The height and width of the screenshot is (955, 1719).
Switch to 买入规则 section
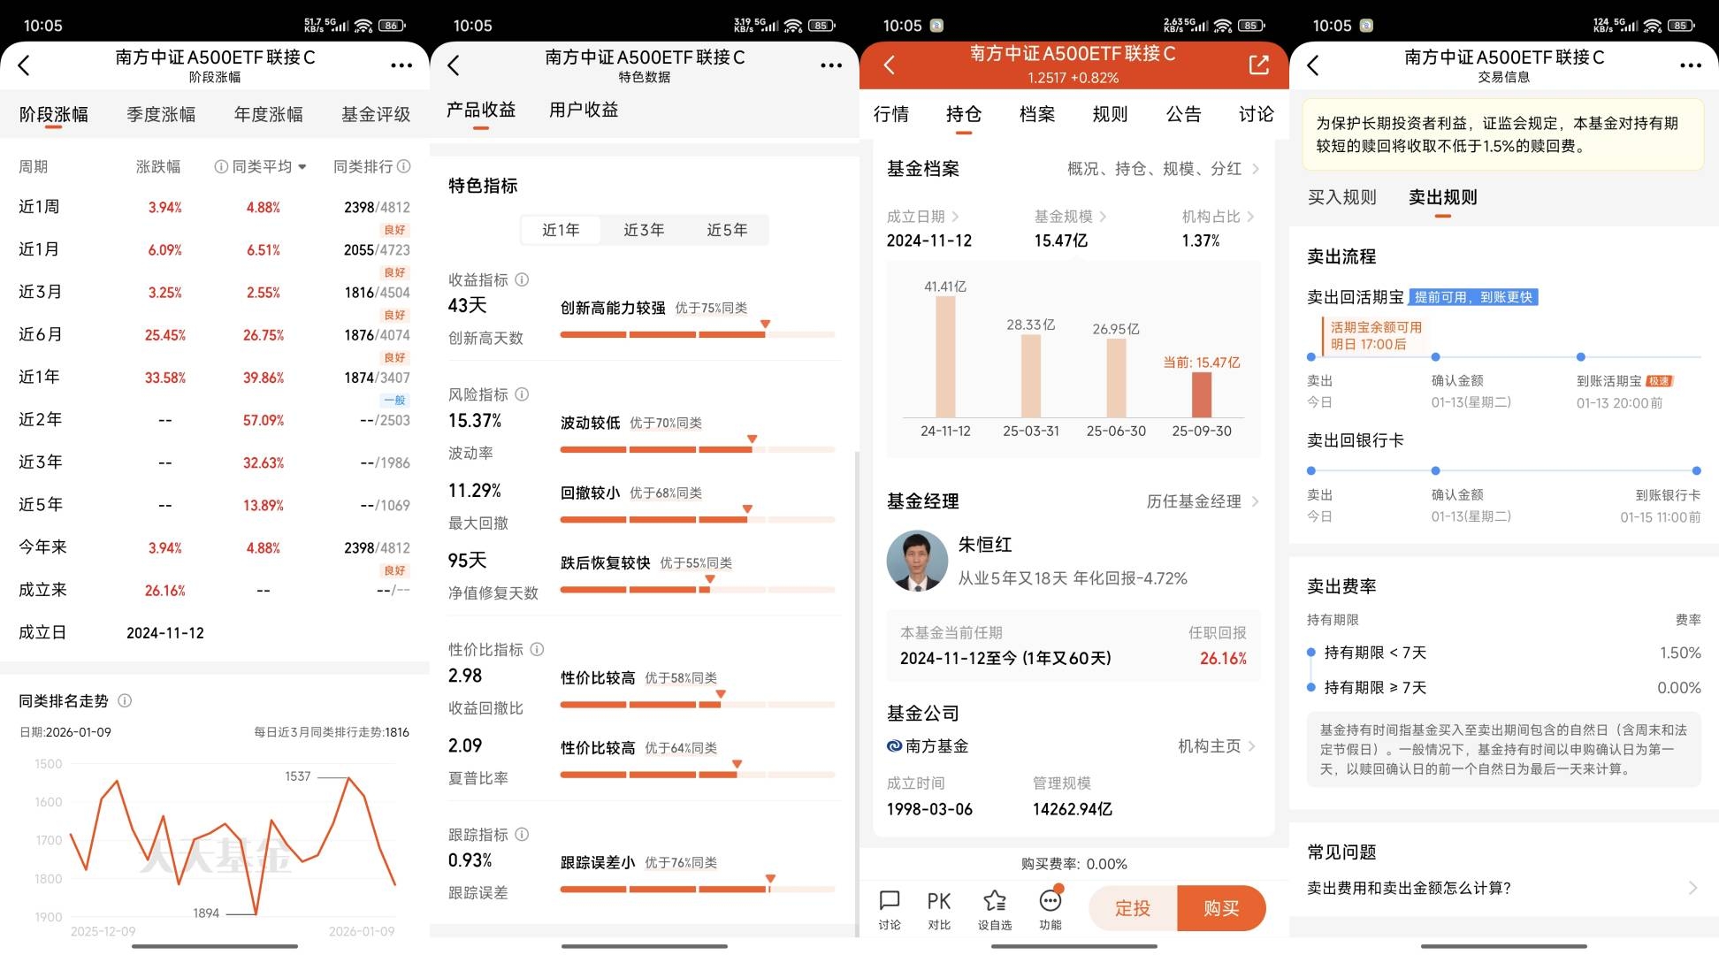1341,197
